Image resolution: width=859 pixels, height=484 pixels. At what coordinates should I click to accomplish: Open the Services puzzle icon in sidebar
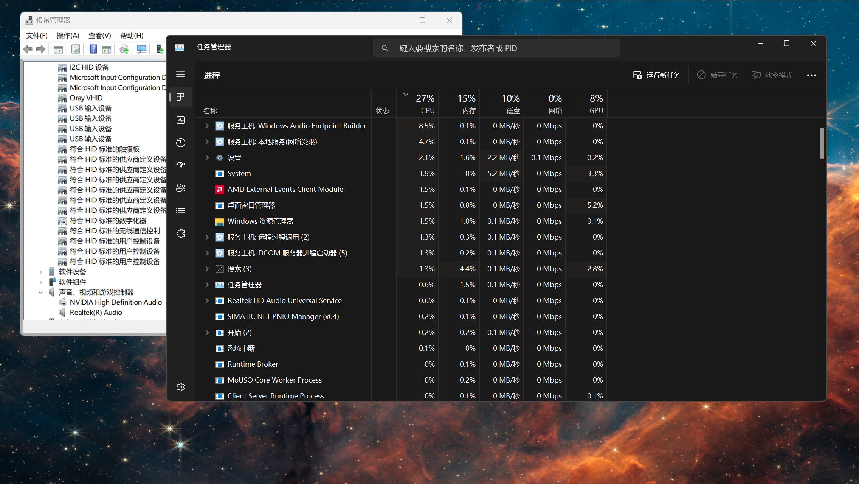[x=181, y=233]
